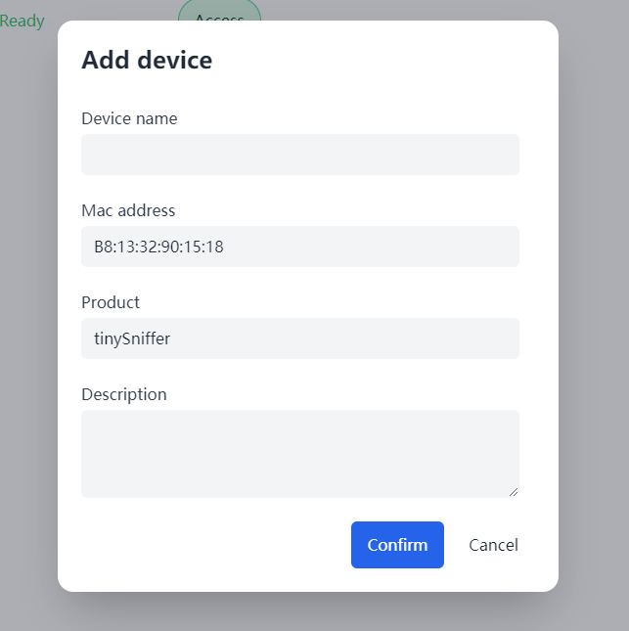This screenshot has height=631, width=629.
Task: Click the tinySniffer product value text
Action: (133, 338)
